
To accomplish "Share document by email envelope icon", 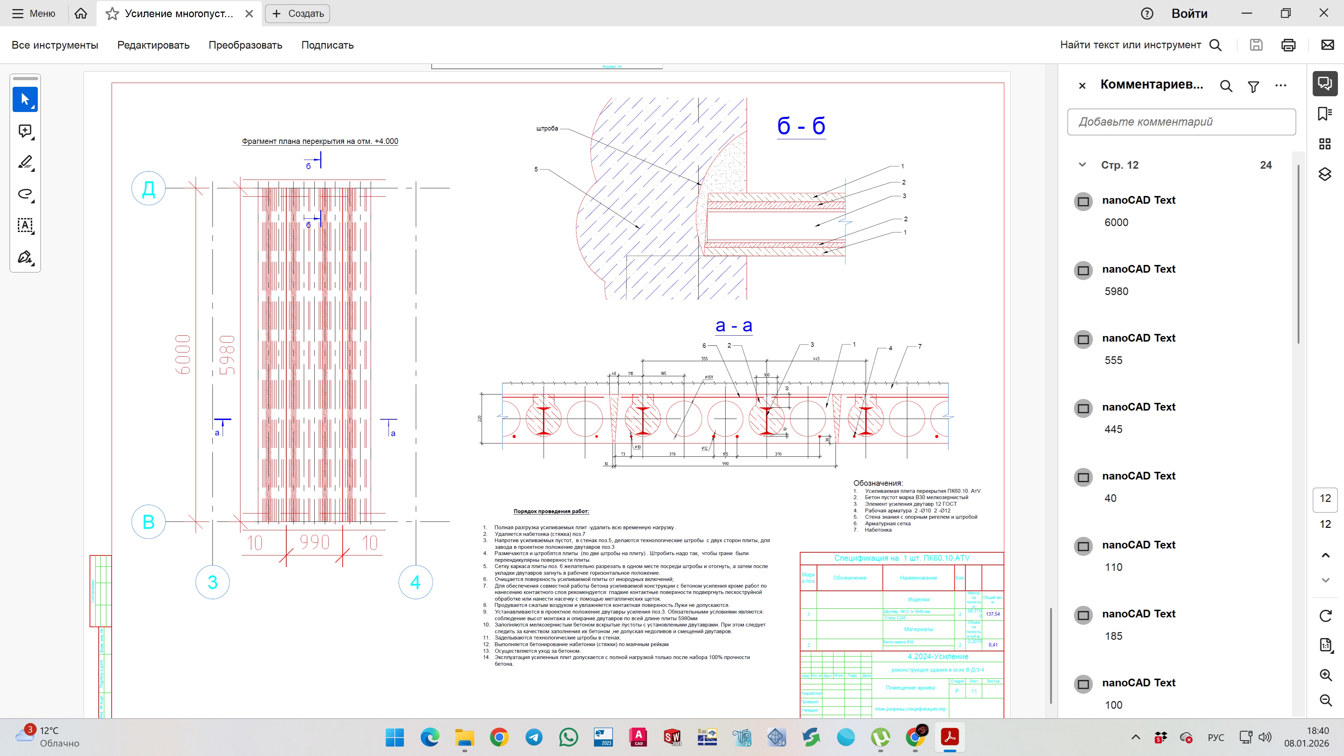I will (1328, 45).
